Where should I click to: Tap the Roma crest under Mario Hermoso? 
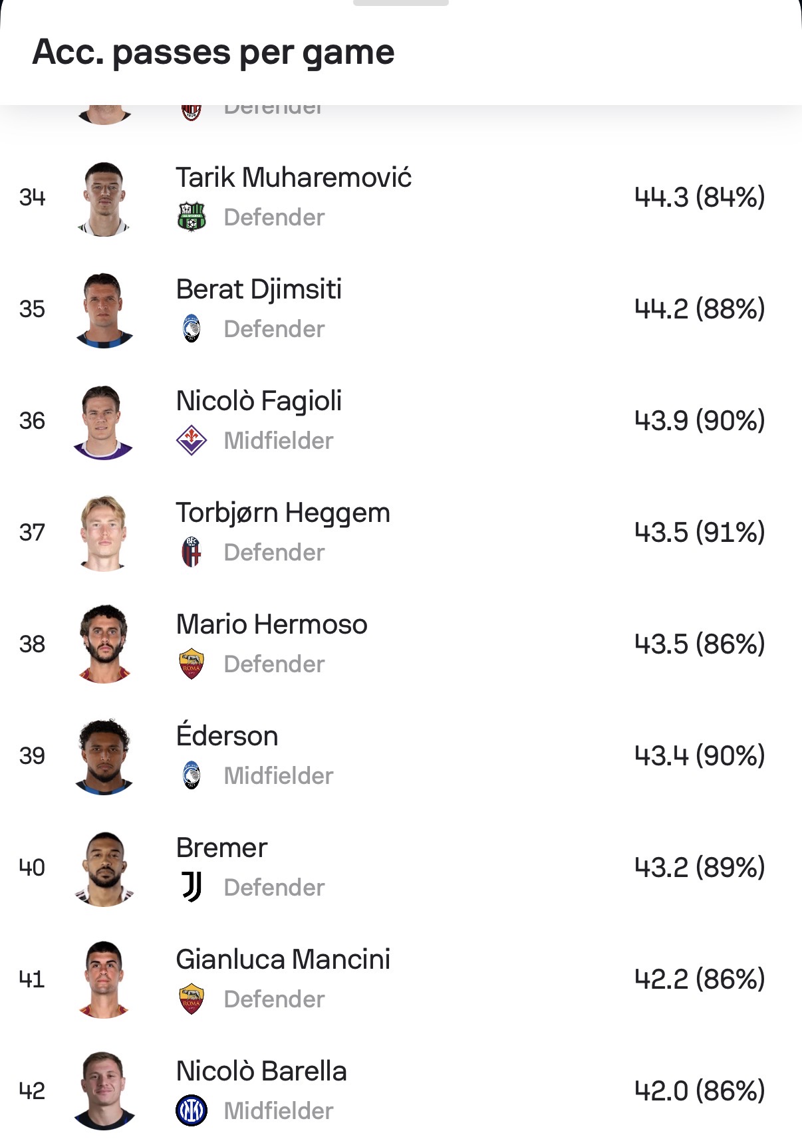pyautogui.click(x=192, y=664)
